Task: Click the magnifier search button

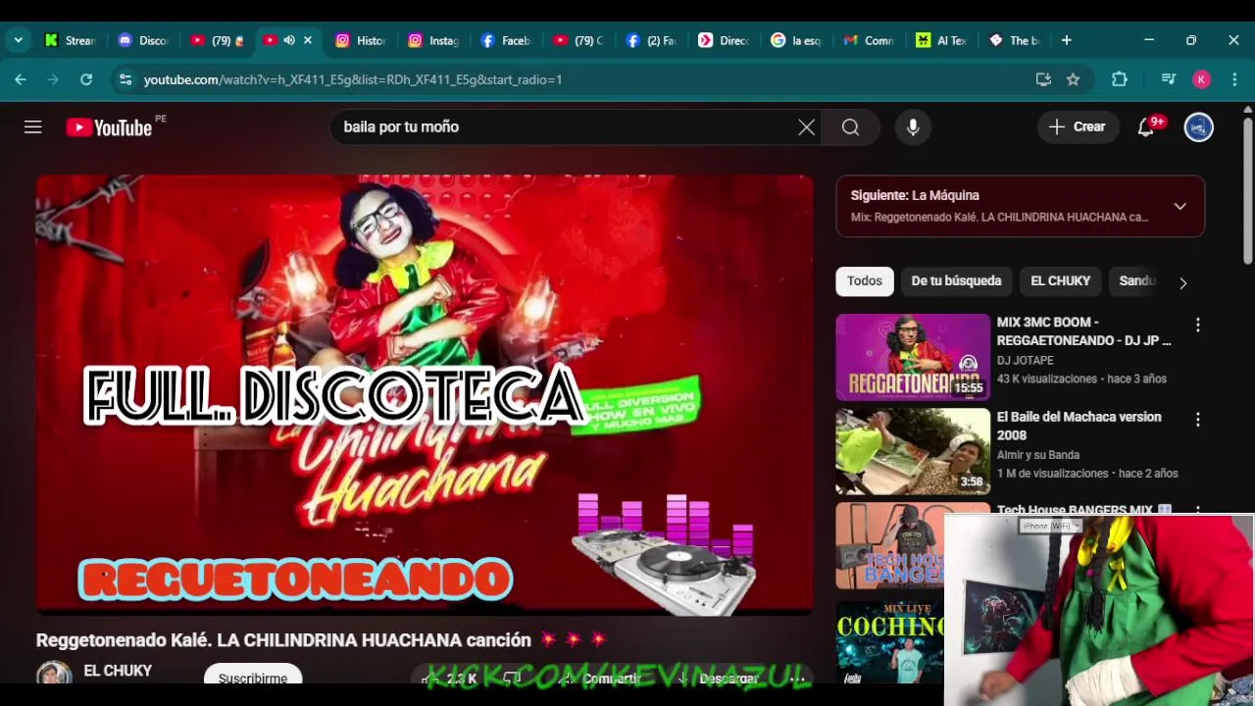Action: (850, 127)
